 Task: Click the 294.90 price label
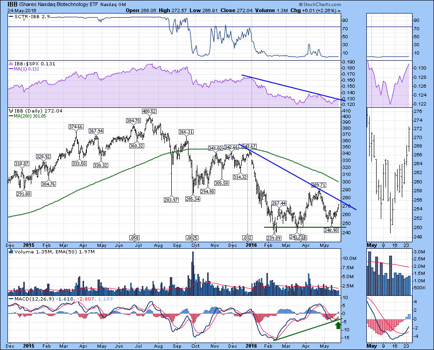tap(207, 191)
